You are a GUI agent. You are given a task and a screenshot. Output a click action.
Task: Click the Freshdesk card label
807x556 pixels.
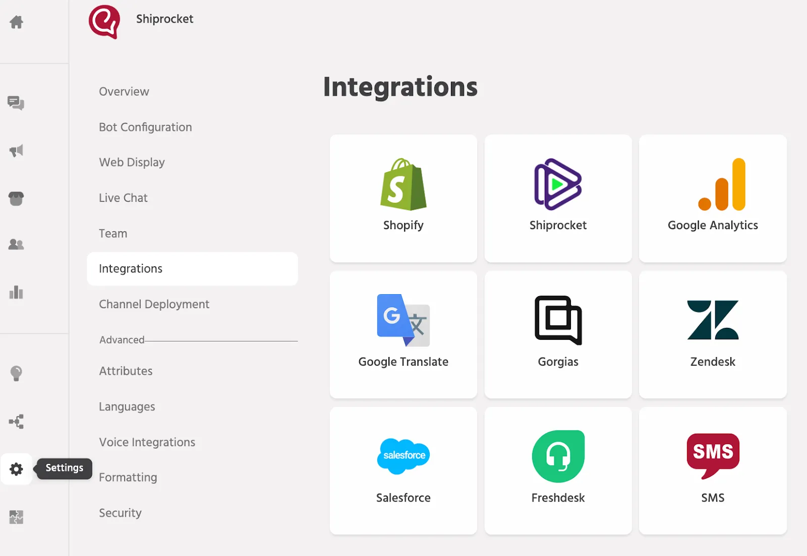(x=558, y=498)
